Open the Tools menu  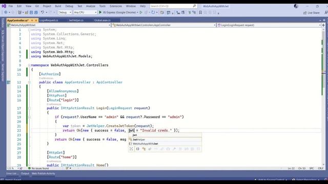pyautogui.click(x=102, y=6)
